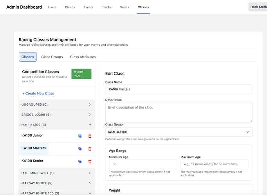Delete the KA100 Senior class
This screenshot has height=195, width=267.
90,161
